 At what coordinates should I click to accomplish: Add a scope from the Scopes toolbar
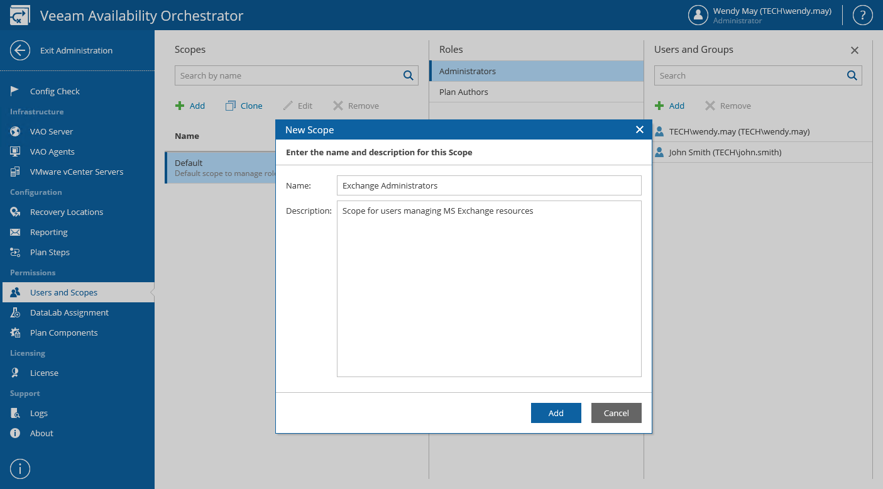tap(190, 106)
